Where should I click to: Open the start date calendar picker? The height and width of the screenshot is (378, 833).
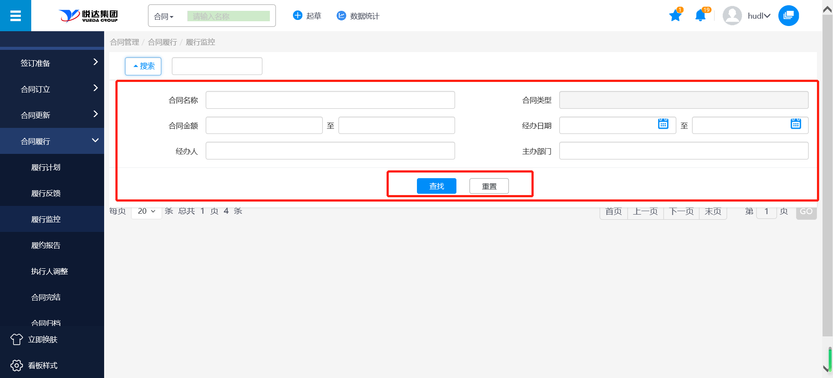pos(663,124)
